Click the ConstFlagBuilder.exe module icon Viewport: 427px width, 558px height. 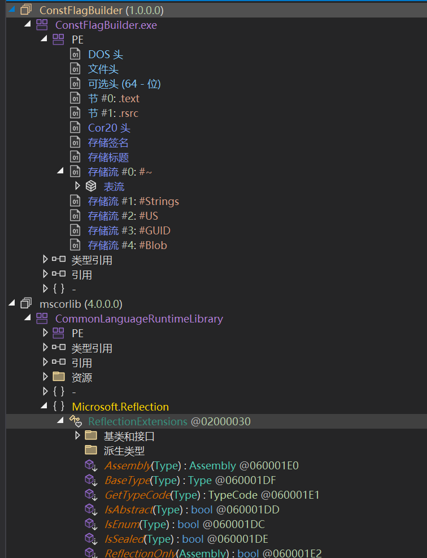42,25
